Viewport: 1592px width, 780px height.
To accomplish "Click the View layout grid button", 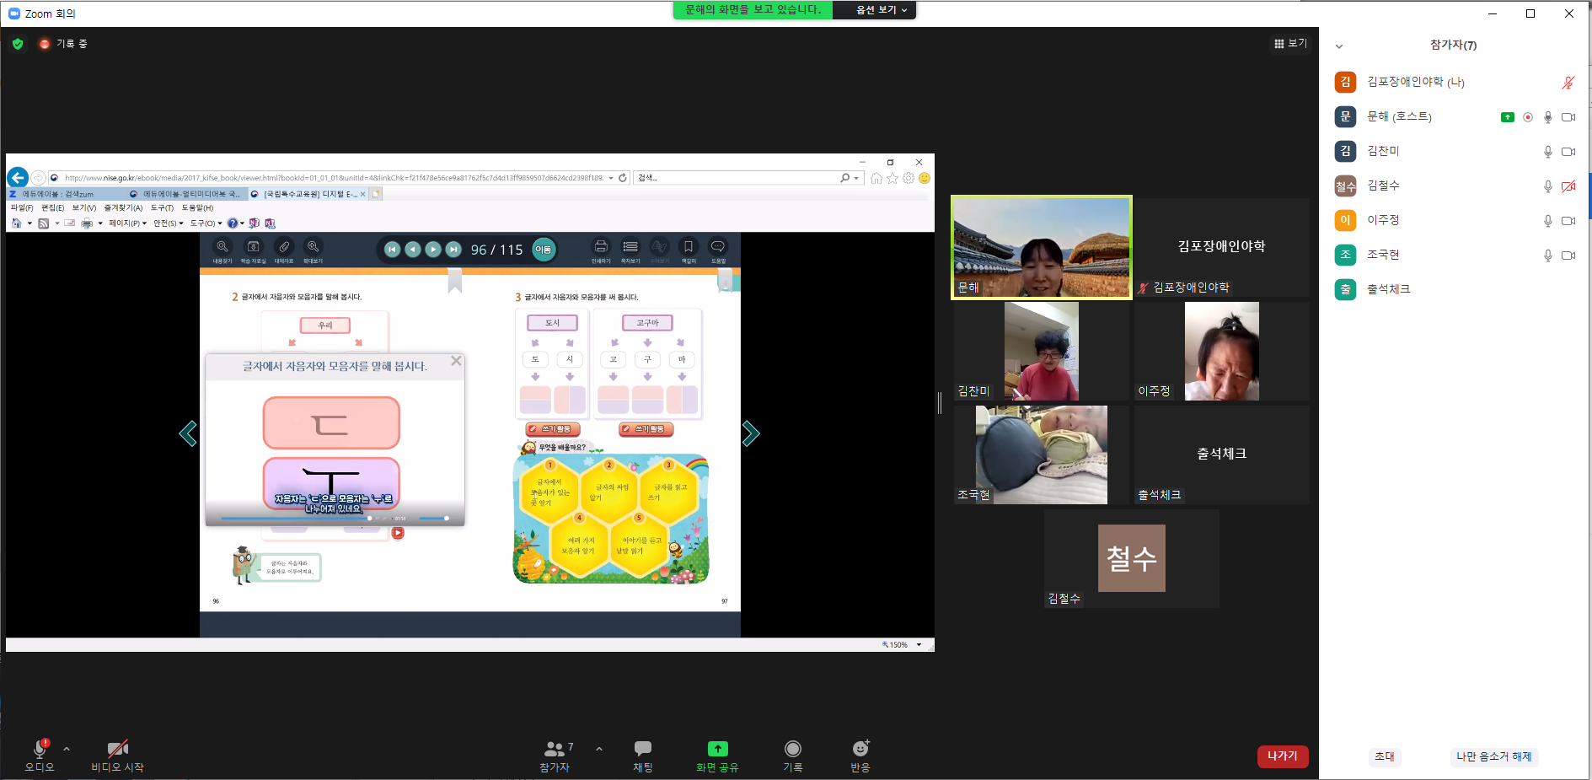I will tap(1290, 43).
